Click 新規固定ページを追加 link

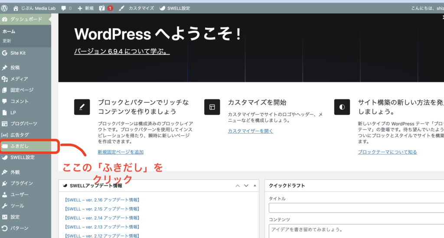[x=121, y=152]
